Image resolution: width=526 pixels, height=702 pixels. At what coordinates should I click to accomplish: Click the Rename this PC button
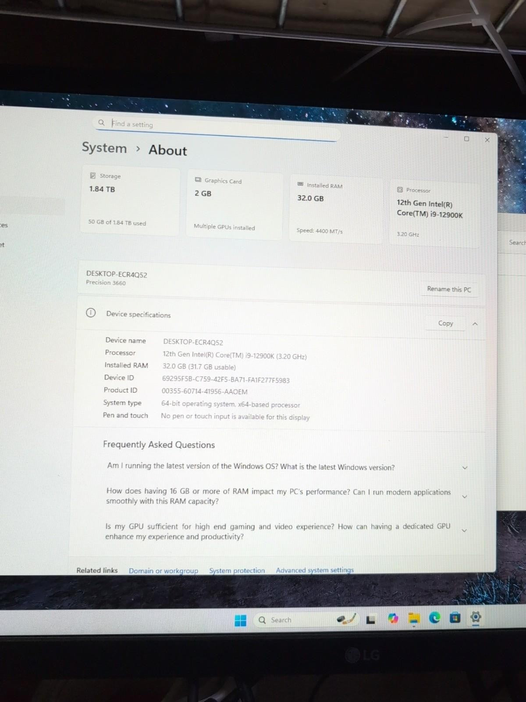click(x=449, y=289)
